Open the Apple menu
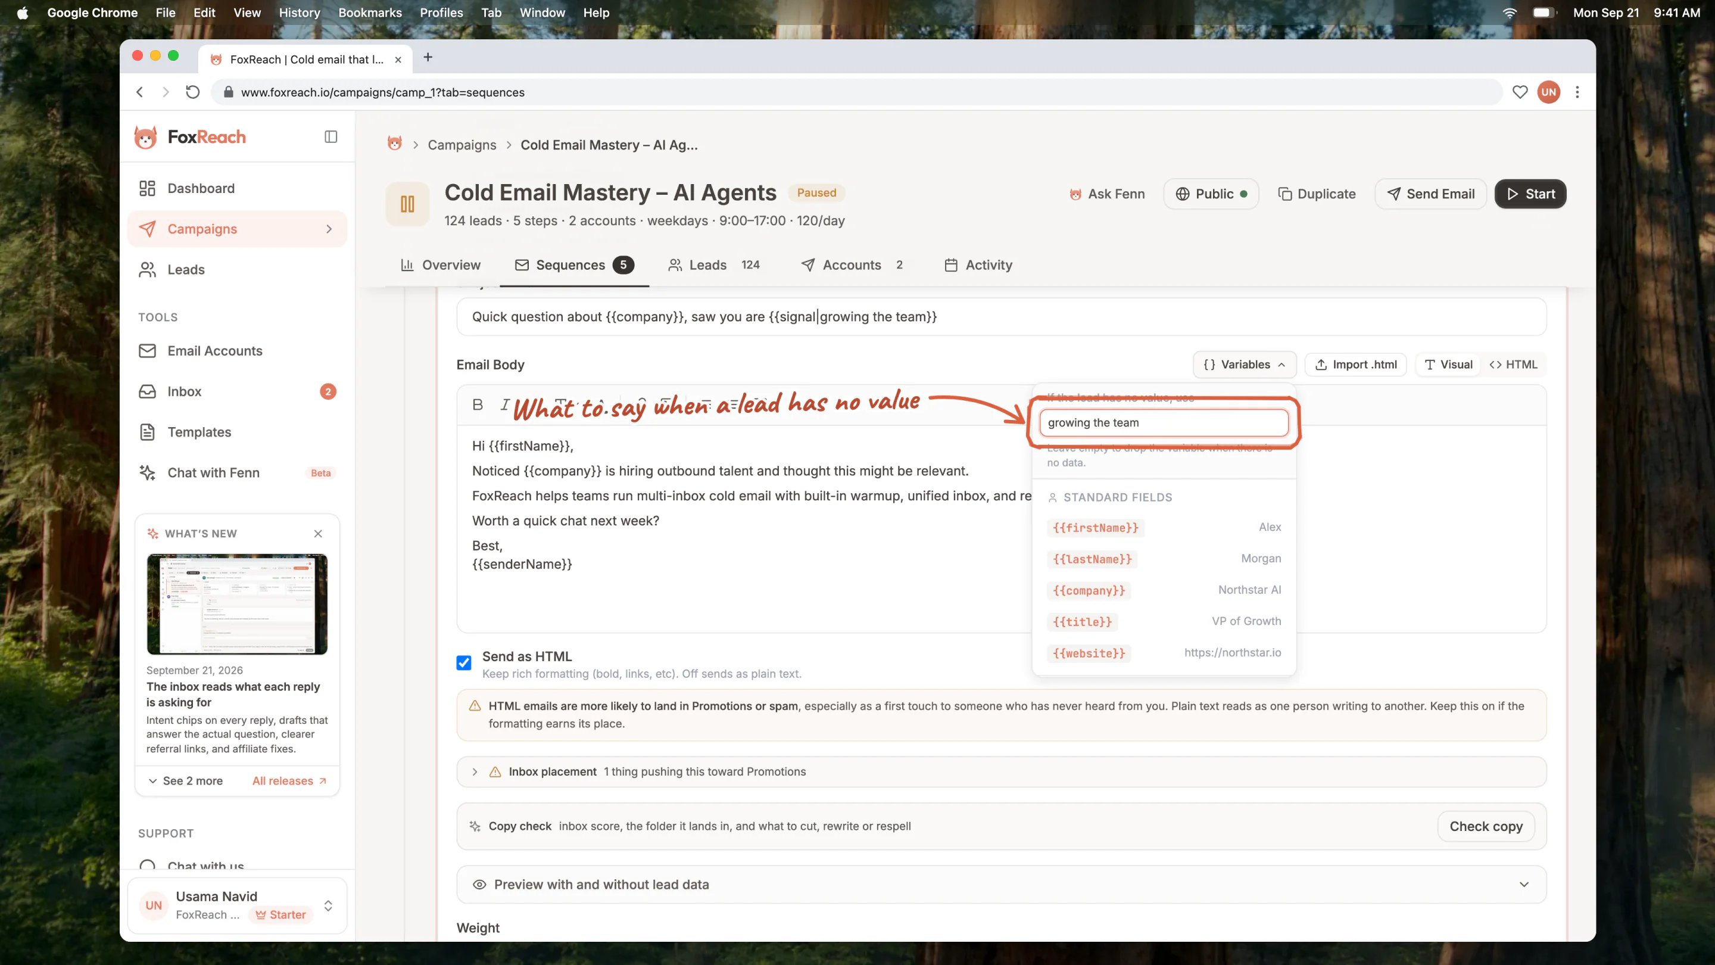Image resolution: width=1715 pixels, height=965 pixels. pos(23,13)
